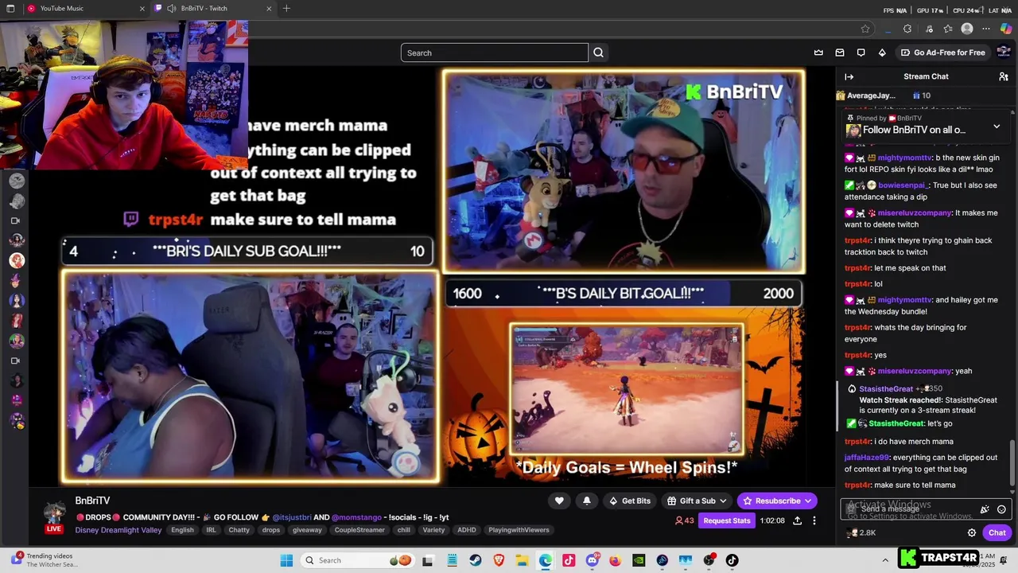Open chat settings gear icon

coord(971,532)
